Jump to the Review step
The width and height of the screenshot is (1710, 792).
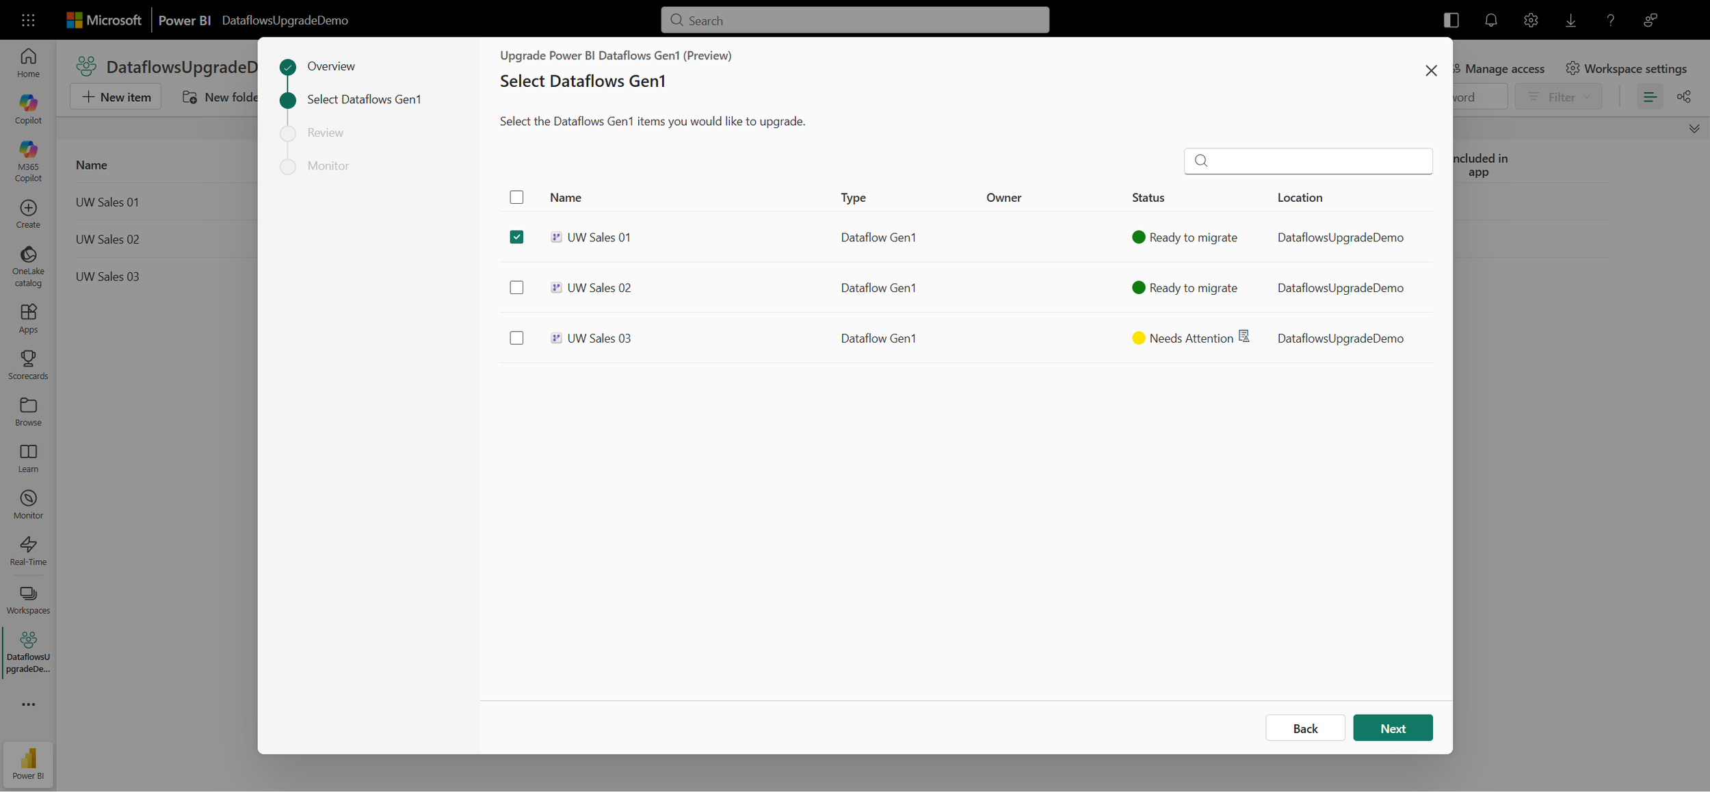pyautogui.click(x=325, y=133)
